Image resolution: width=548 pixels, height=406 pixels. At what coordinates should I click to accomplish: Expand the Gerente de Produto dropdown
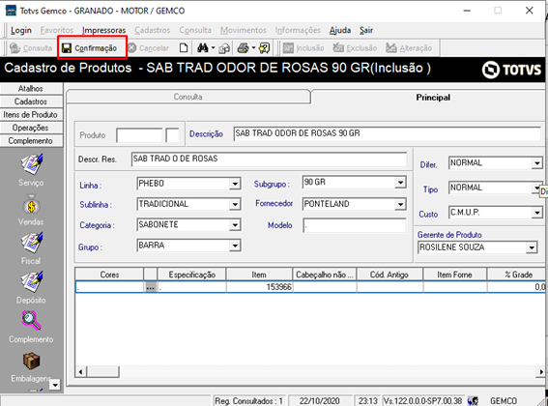(532, 247)
